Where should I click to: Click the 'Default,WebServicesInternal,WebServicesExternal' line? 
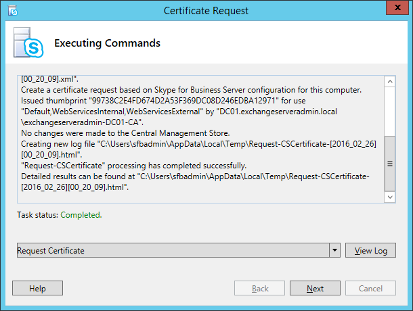coord(179,112)
